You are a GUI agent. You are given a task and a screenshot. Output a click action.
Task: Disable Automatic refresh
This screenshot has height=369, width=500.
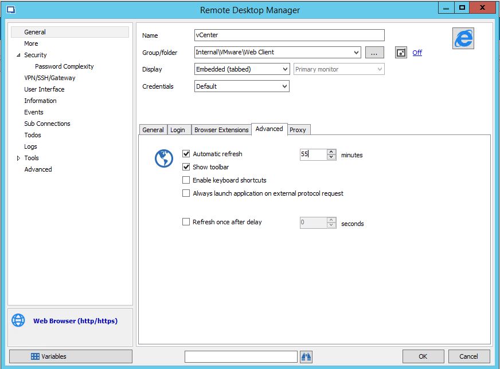tap(186, 153)
